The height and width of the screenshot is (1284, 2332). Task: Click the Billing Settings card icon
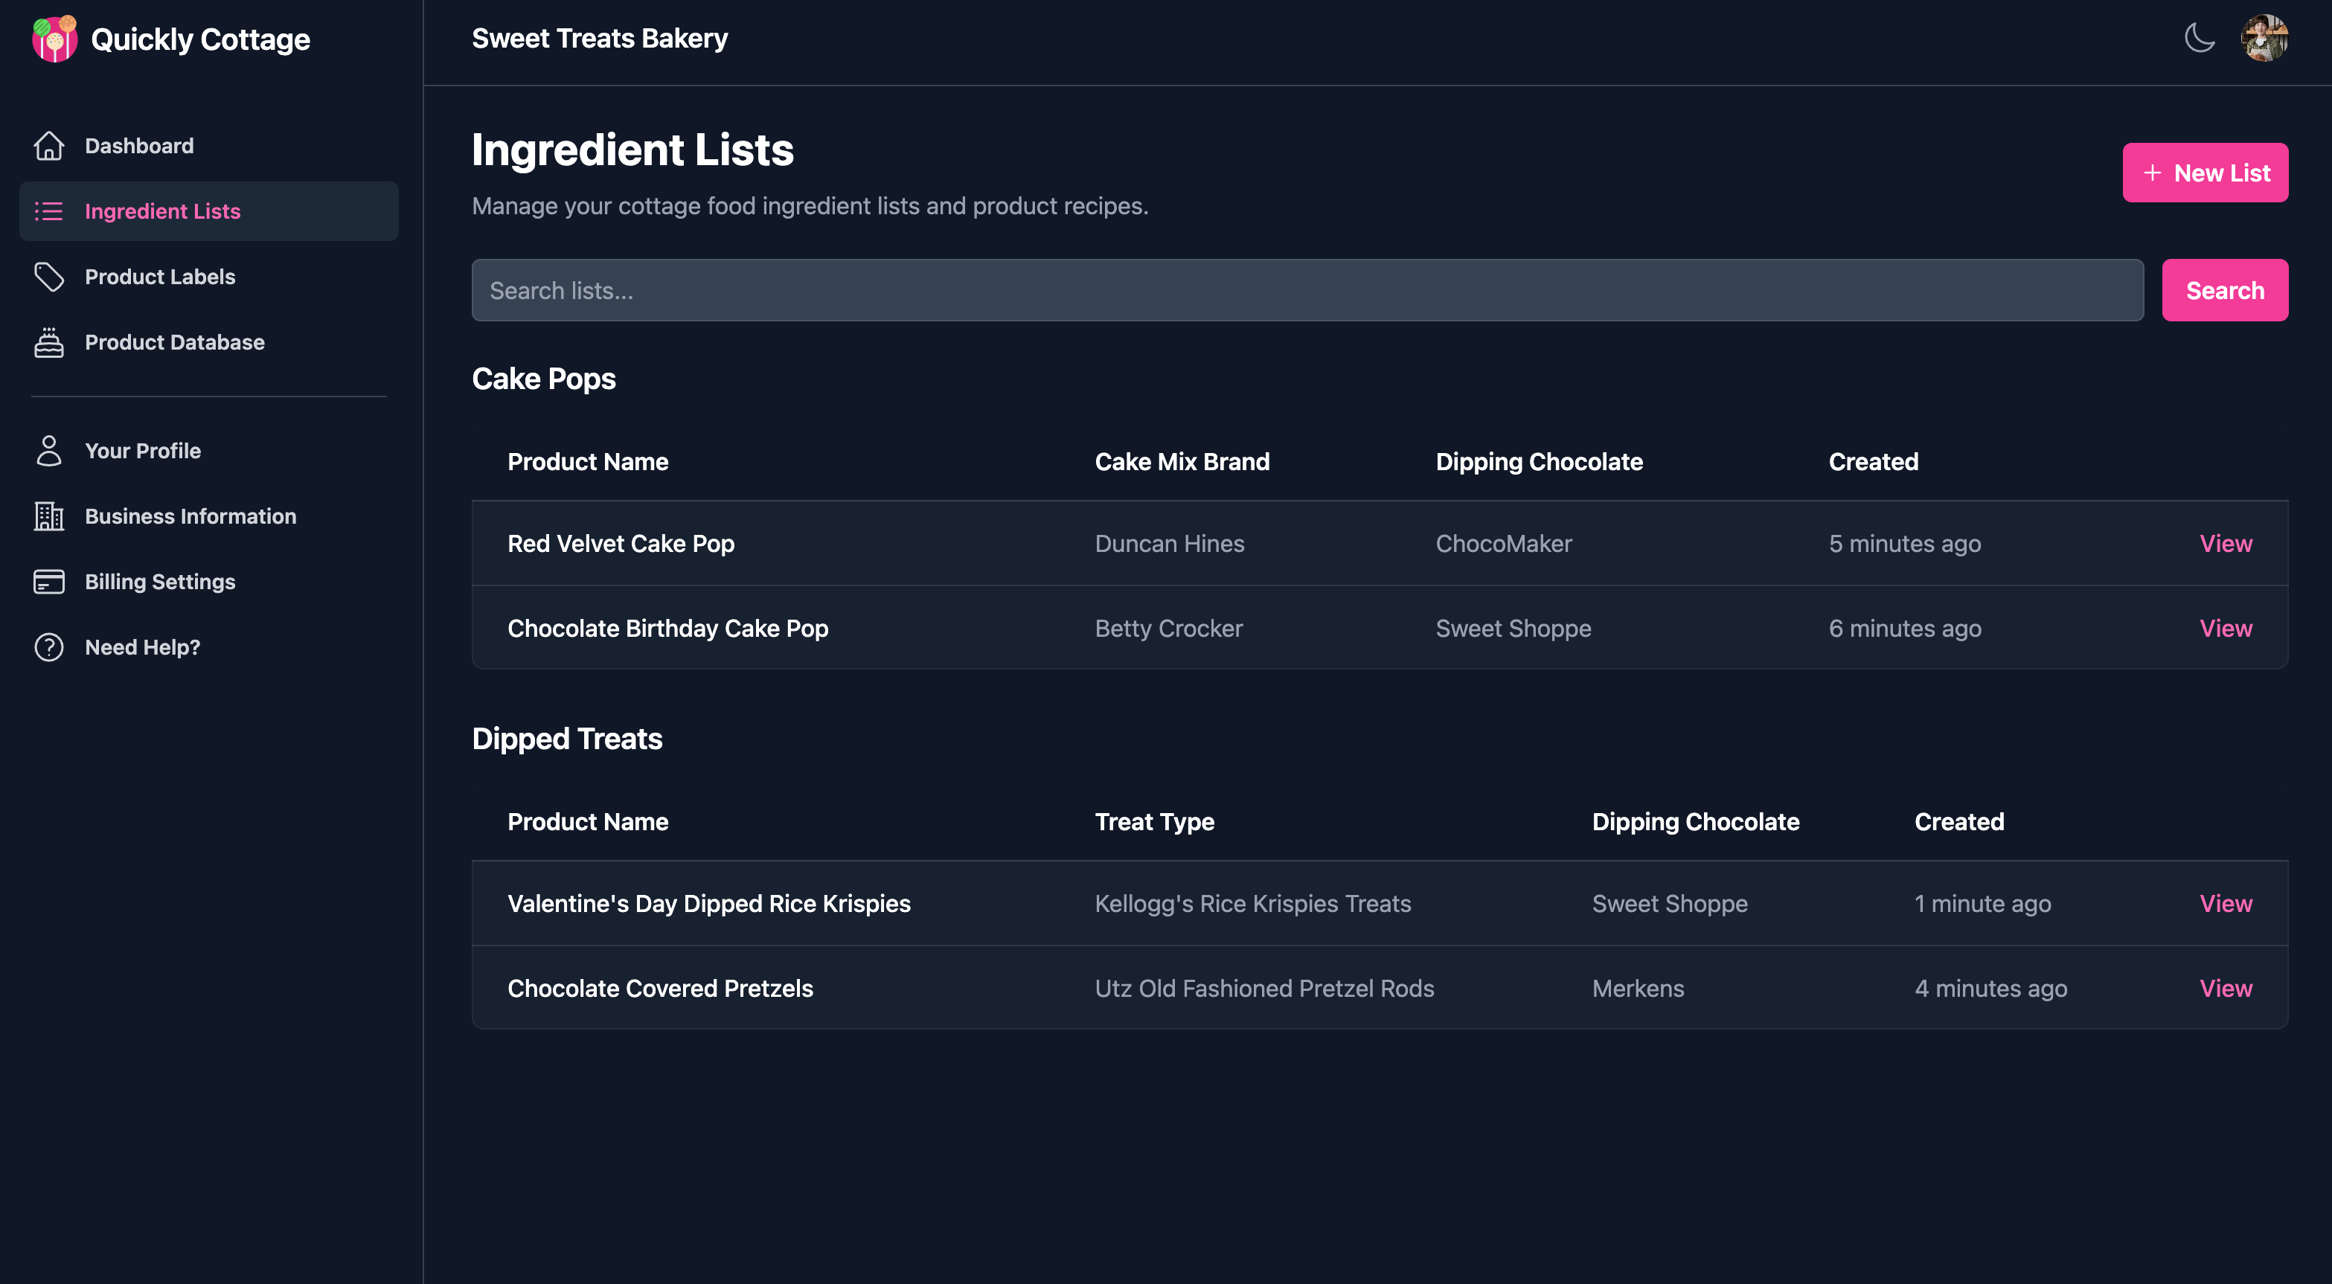pyautogui.click(x=50, y=582)
